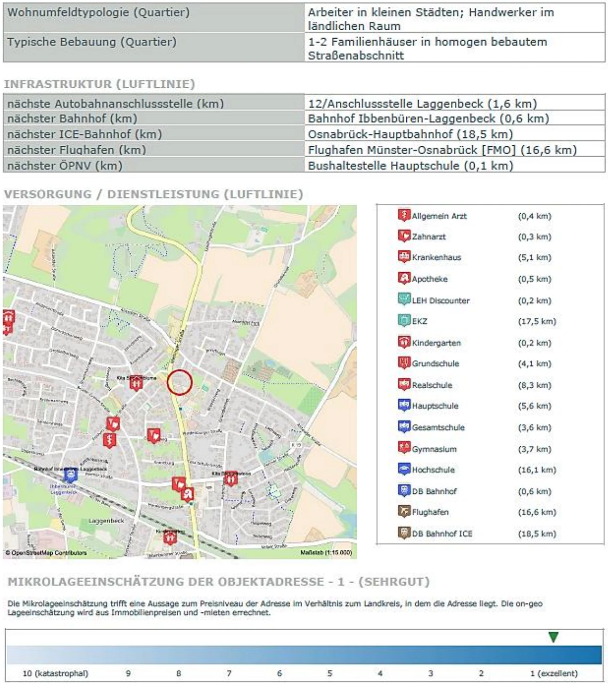Click the DB Bahnhof ICE legend icon

click(x=404, y=533)
